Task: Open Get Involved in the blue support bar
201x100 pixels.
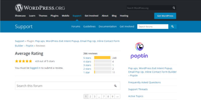Action: 127,27
